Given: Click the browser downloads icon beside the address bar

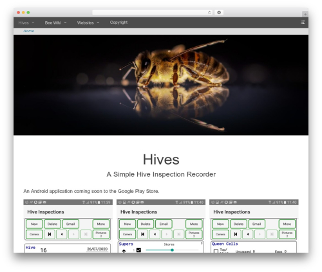Looking at the screenshot, I should point(219,12).
